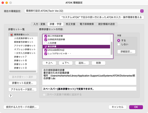
Task: Switch to the 統計情報の送信 tab
Action: click(107, 24)
